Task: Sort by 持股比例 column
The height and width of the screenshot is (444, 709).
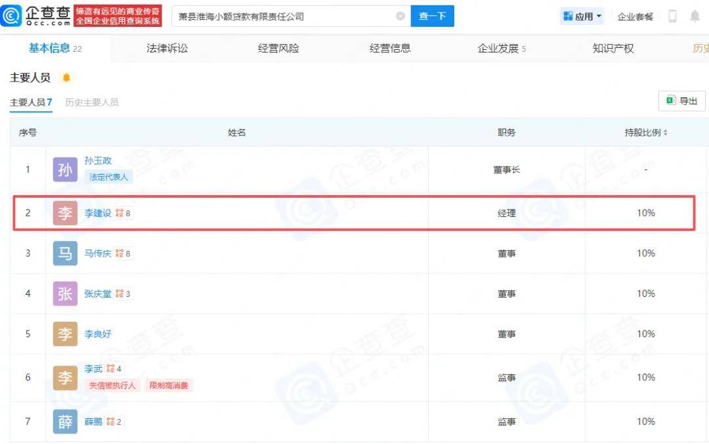Action: point(665,133)
